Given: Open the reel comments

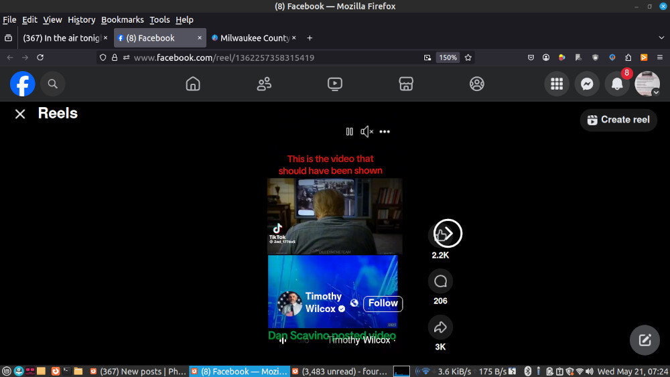Looking at the screenshot, I should tap(441, 281).
